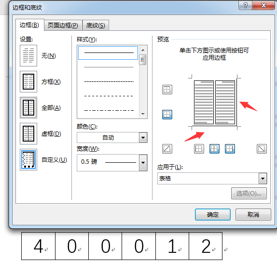Select the 无(N) no-border setting icon
The width and height of the screenshot is (277, 261).
pyautogui.click(x=28, y=55)
